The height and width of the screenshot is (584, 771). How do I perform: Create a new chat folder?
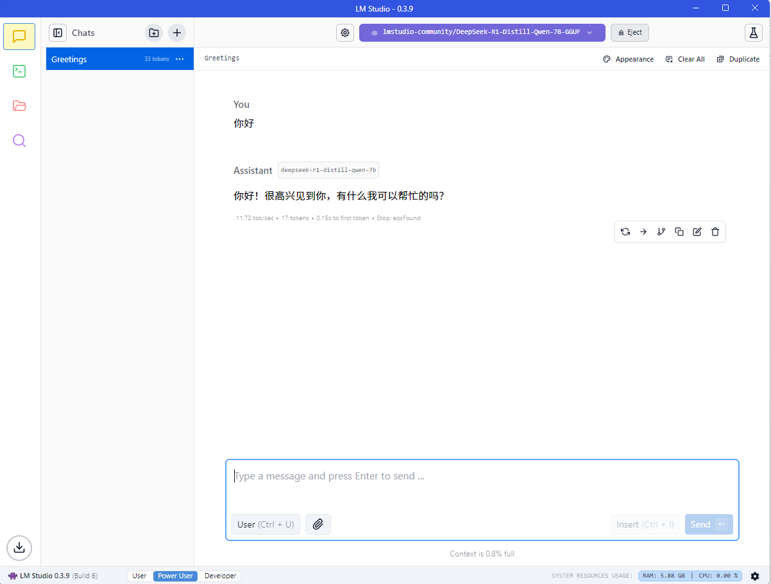tap(154, 33)
